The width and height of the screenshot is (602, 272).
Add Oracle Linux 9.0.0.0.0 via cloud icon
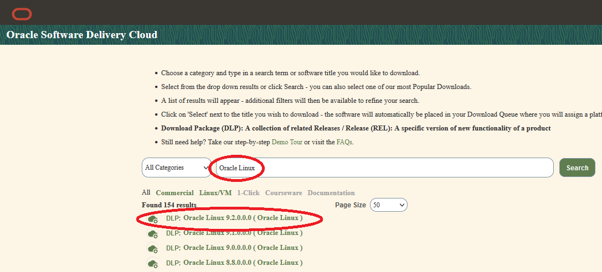point(153,248)
